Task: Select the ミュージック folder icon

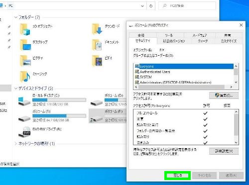Action: (x=25, y=77)
